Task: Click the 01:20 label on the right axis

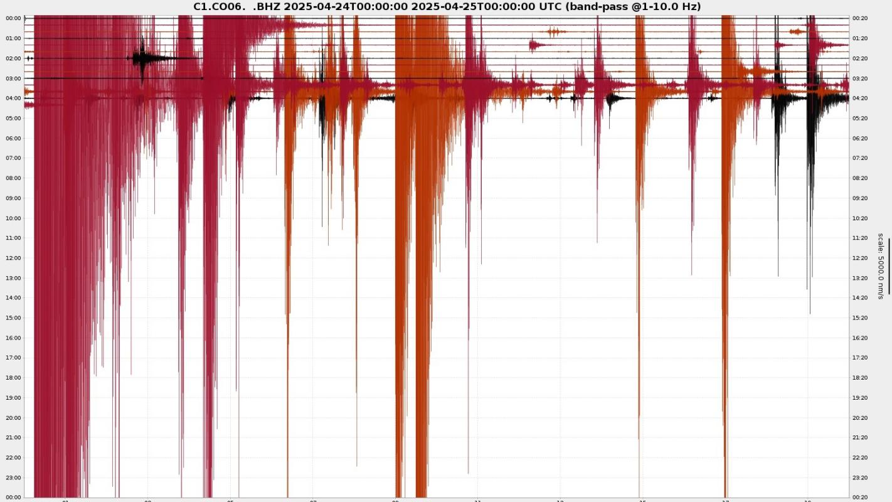Action: click(860, 38)
